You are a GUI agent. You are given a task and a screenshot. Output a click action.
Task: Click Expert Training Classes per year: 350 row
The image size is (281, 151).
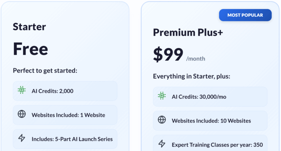coord(210,144)
